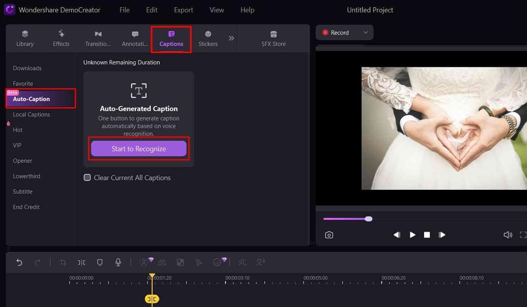Open the File menu
Screen dimensions: 527x307
(x=124, y=10)
